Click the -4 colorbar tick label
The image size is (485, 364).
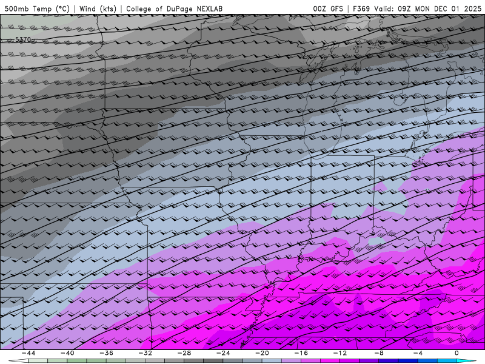(x=418, y=353)
